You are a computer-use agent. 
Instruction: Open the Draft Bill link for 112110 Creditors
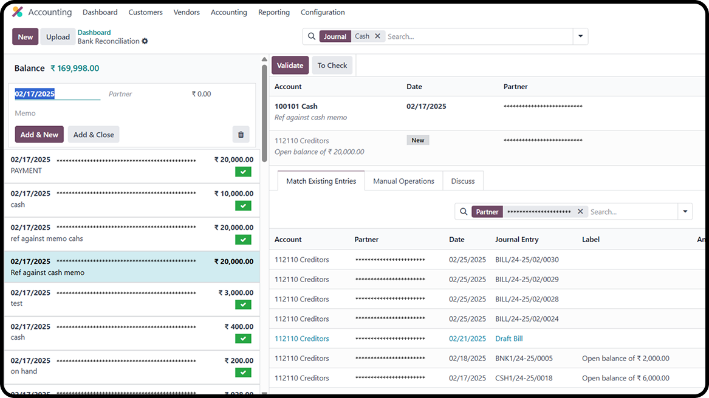(509, 338)
